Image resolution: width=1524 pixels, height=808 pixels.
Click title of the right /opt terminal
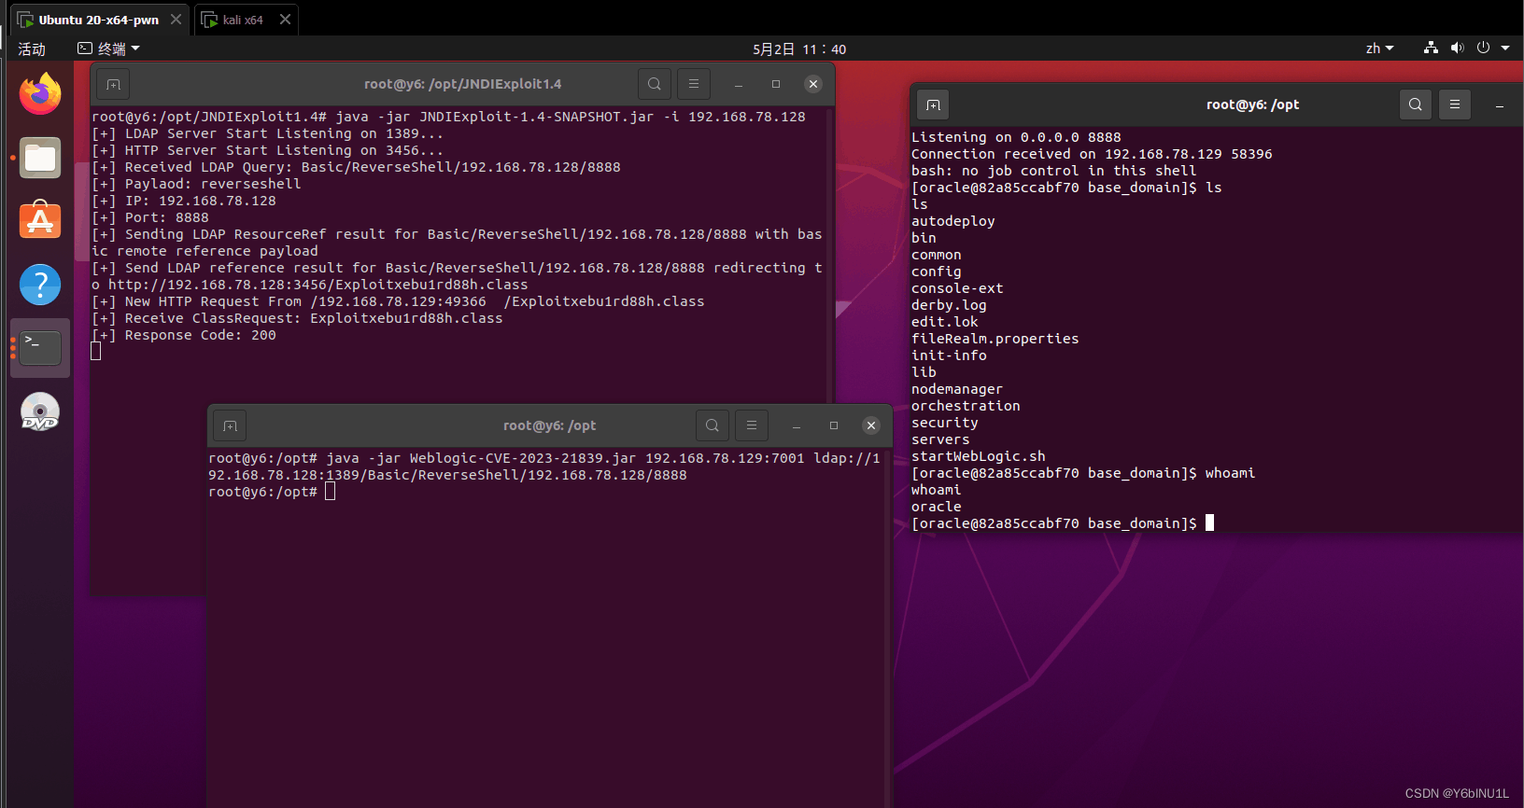point(1252,104)
